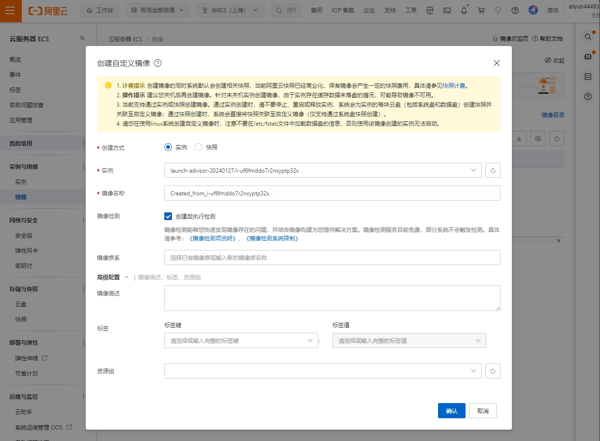Open 安全组 in the left sidebar
600x441 pixels.
[24, 236]
